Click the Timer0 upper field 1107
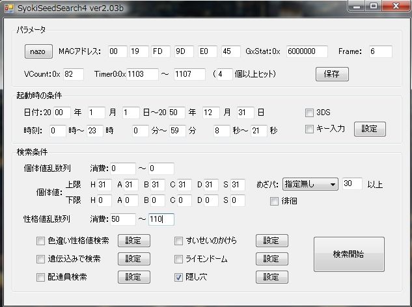Image resolution: width=412 pixels, height=307 pixels. click(189, 74)
